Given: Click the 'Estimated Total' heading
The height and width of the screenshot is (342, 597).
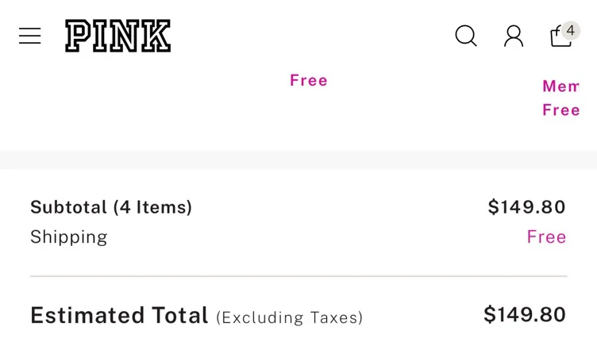Looking at the screenshot, I should point(119,315).
